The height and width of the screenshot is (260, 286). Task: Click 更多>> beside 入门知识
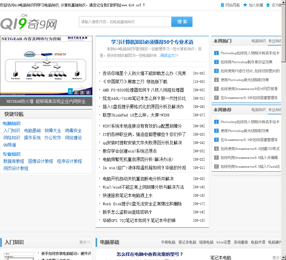coord(85,242)
